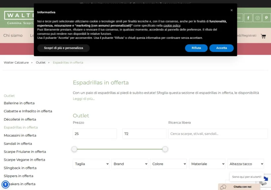Follow the cookie policy link
The width and height of the screenshot is (271, 190).
click(172, 25)
